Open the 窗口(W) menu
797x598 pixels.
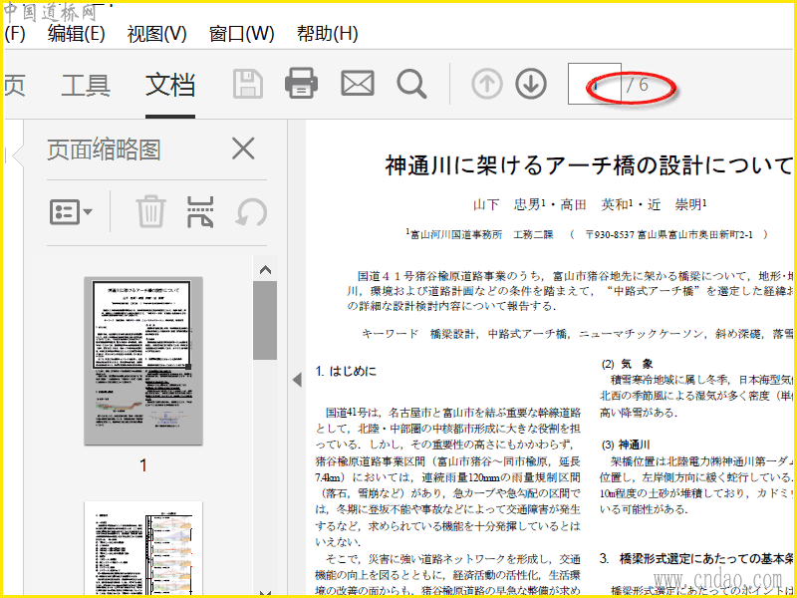coord(241,34)
